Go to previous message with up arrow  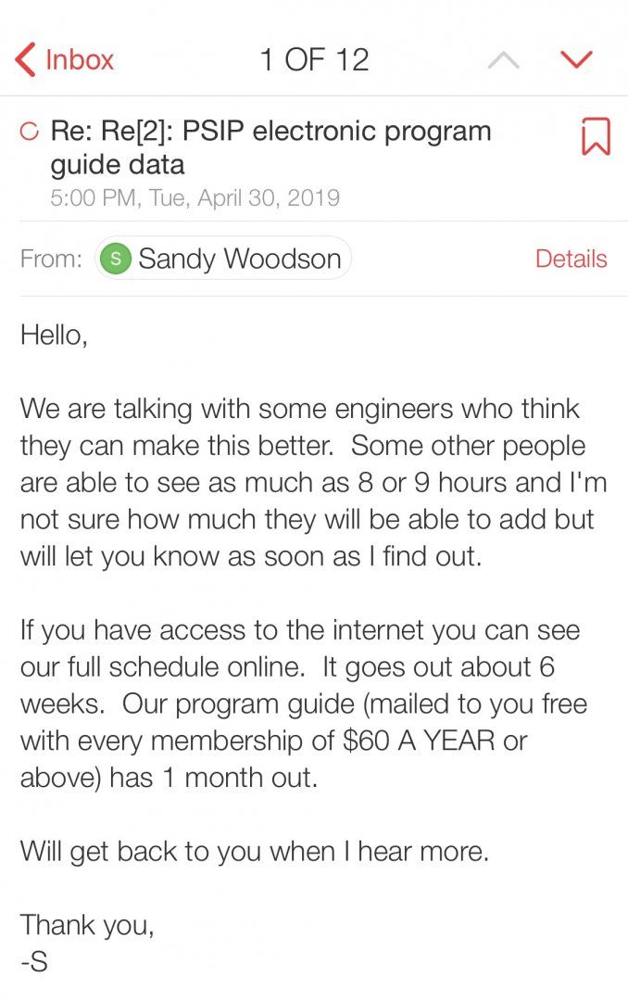tap(504, 60)
